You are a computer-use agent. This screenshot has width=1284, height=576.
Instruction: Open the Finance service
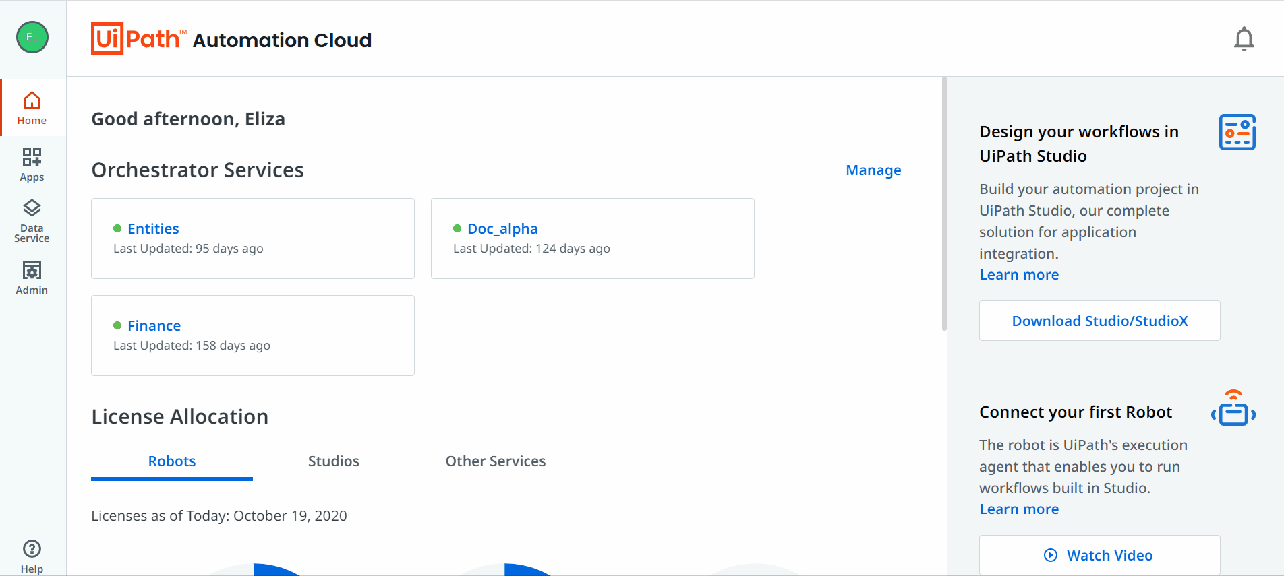154,326
